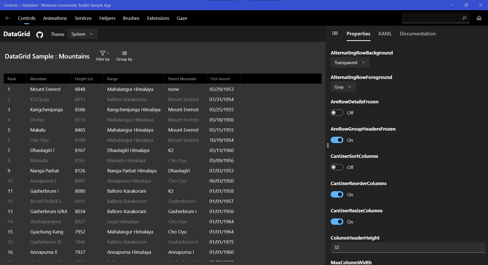The image size is (488, 265).
Task: Switch to the Documentation tab
Action: coord(418,34)
